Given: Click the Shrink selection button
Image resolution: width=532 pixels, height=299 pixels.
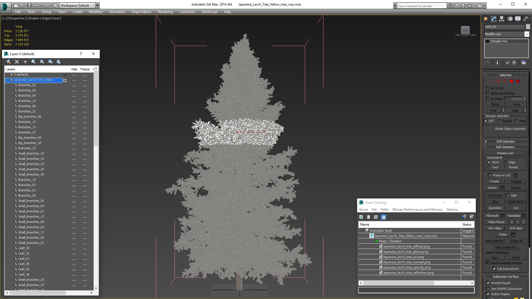Looking at the screenshot, I should coord(495,104).
